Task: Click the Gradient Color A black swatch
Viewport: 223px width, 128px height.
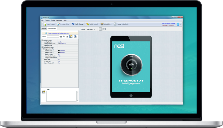Action: pyautogui.click(x=59, y=51)
